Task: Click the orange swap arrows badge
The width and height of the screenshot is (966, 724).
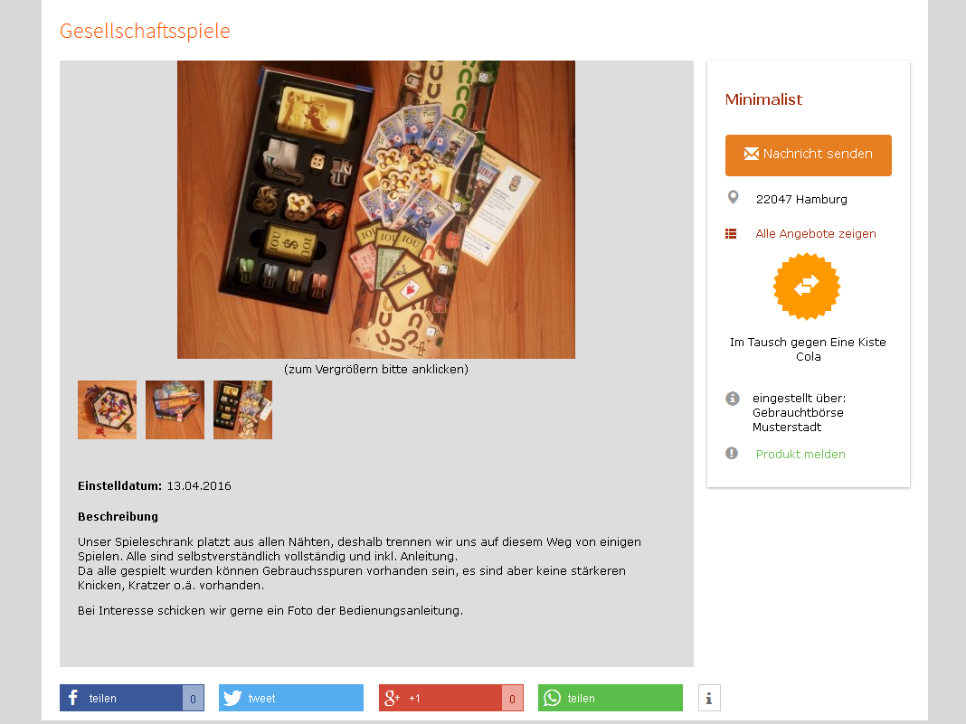Action: [807, 287]
